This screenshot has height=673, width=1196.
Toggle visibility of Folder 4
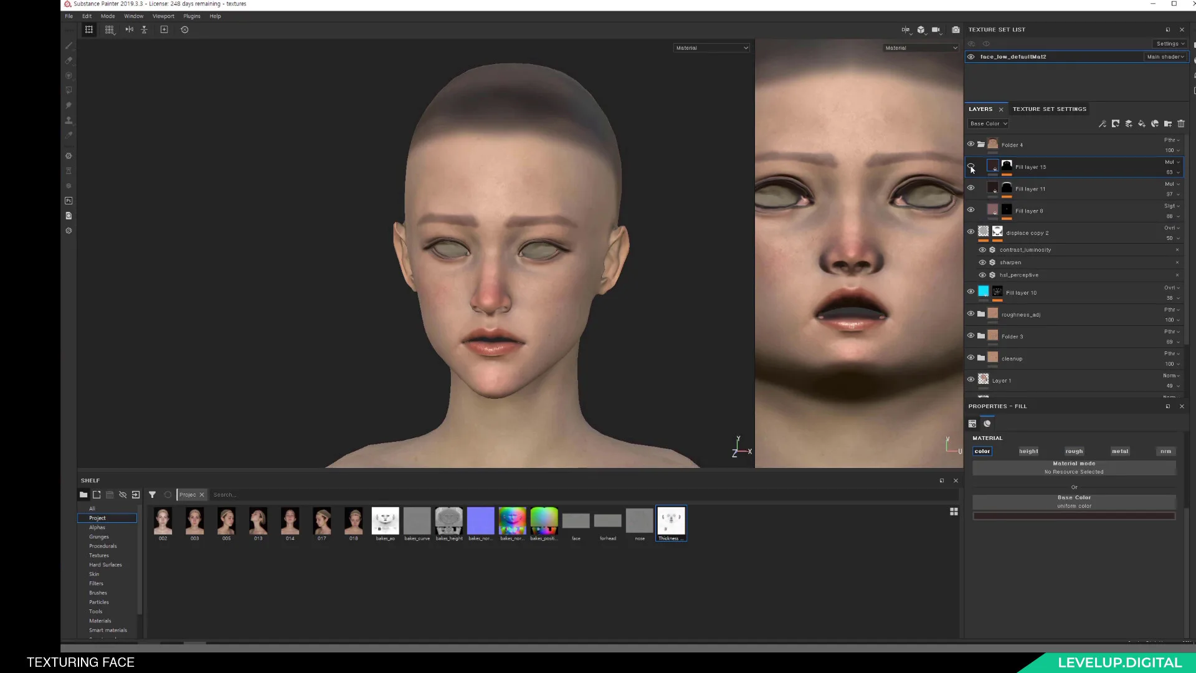click(971, 144)
